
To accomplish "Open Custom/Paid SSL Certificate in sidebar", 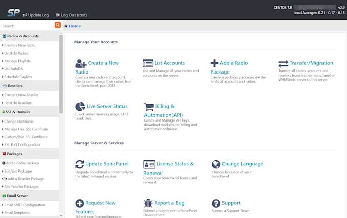I will (x=26, y=137).
